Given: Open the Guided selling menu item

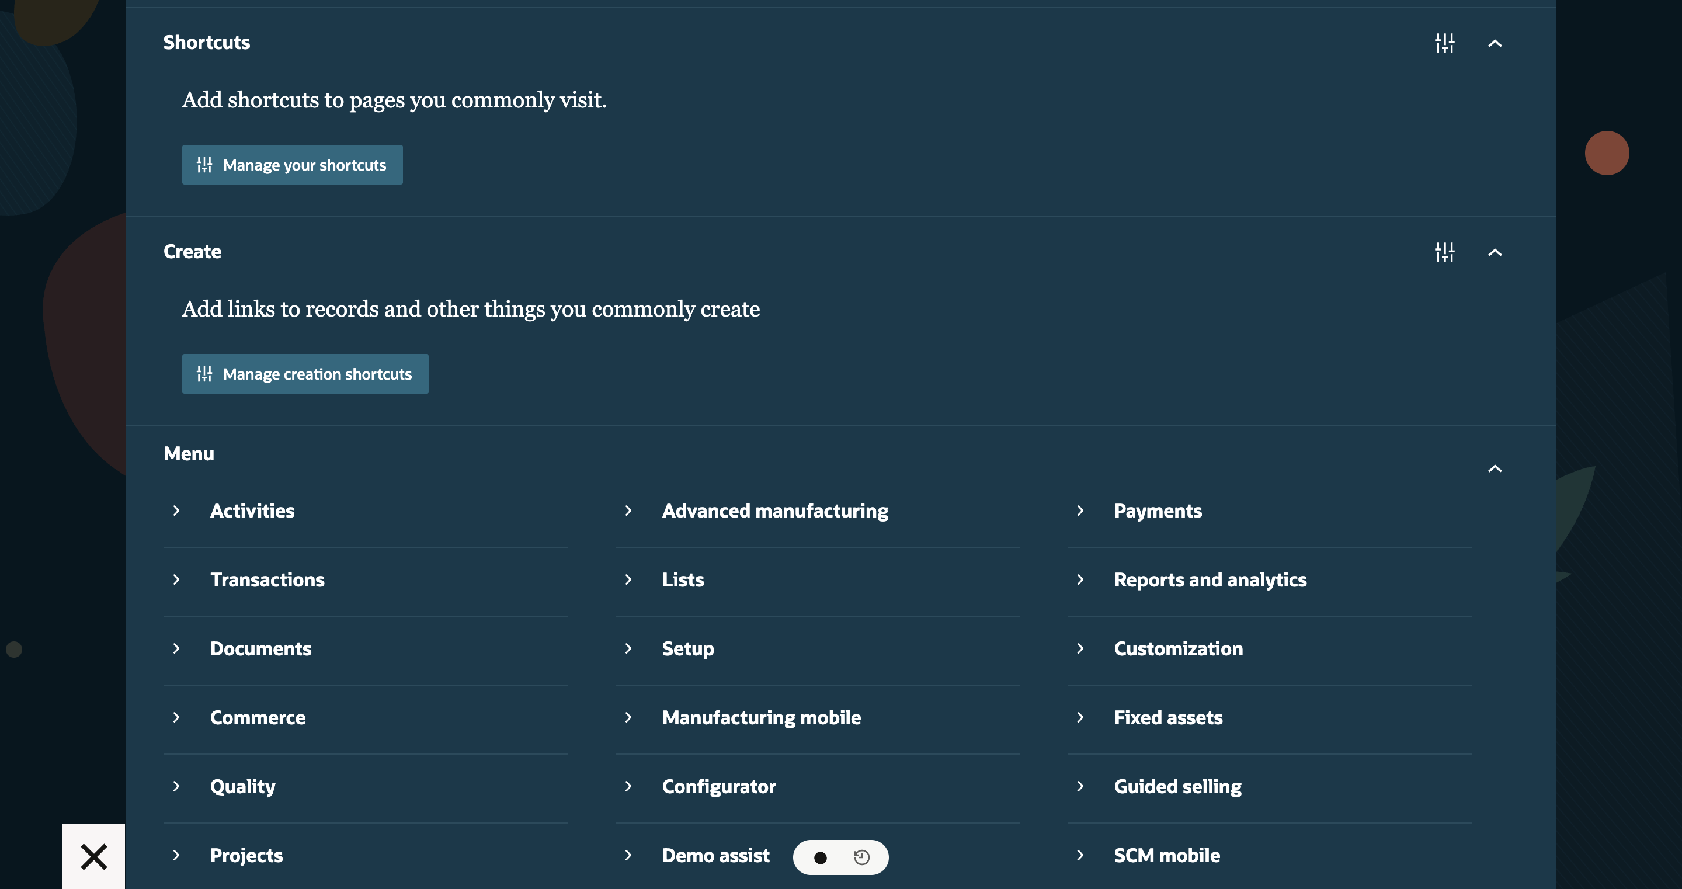Looking at the screenshot, I should [1177, 786].
